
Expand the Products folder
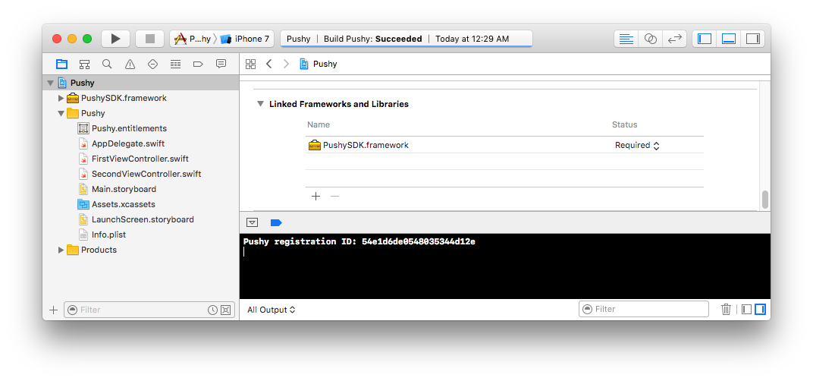click(61, 250)
